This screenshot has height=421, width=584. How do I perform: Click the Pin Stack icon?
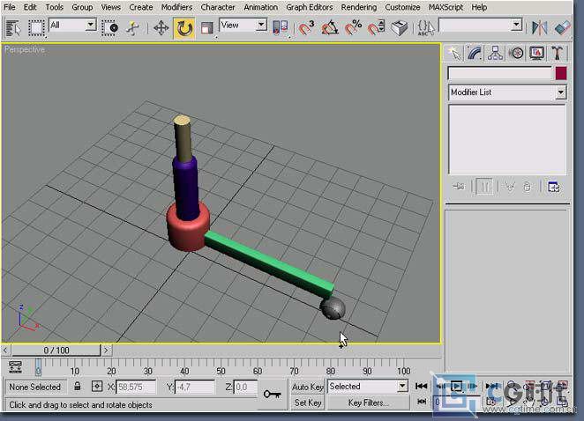(459, 187)
